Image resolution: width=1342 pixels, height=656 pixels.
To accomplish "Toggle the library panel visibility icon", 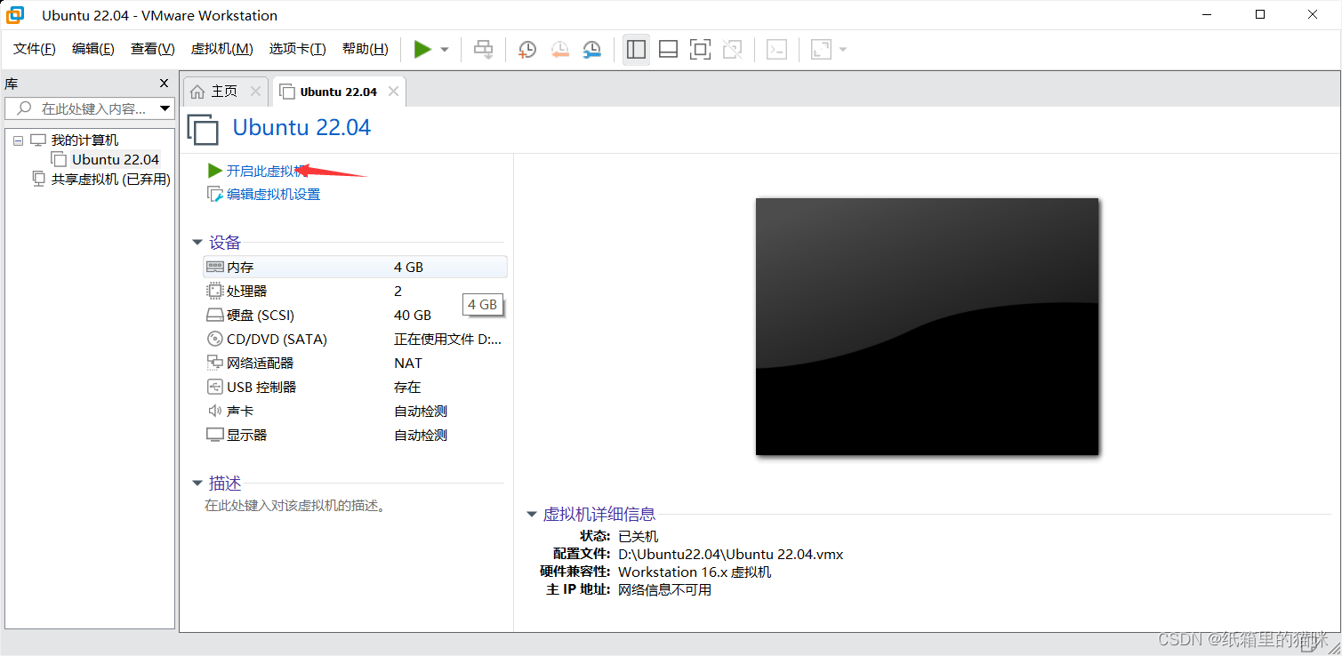I will [636, 49].
